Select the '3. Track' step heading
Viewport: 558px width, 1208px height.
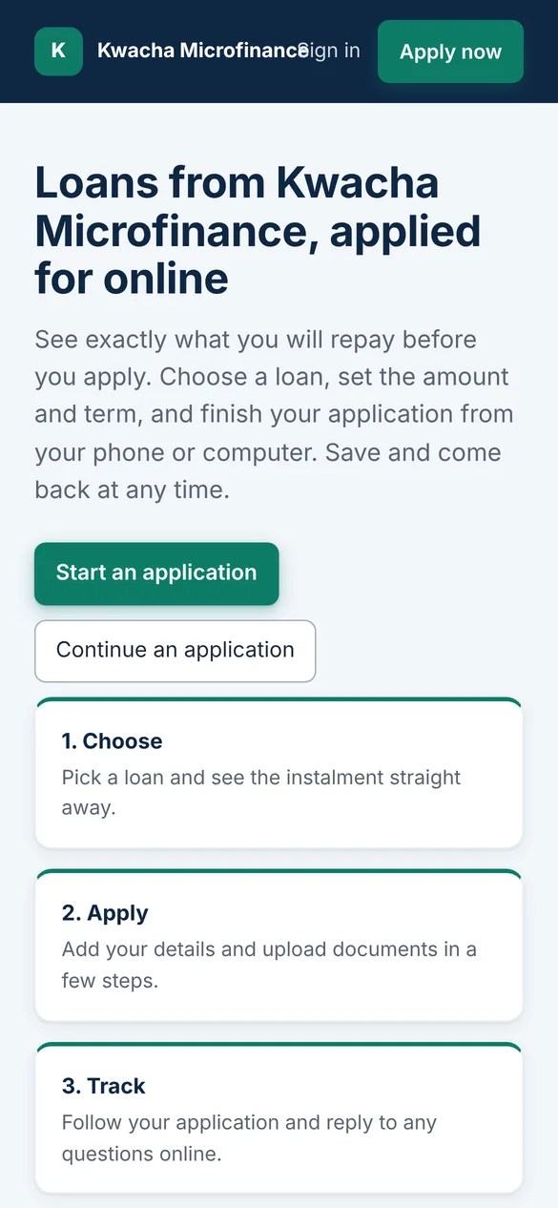click(x=103, y=1086)
